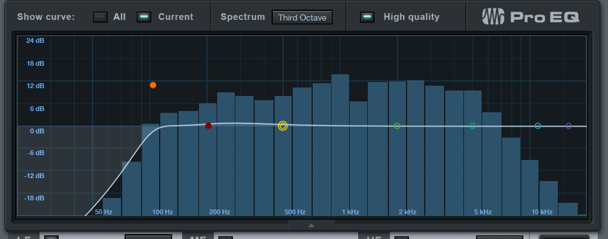This screenshot has width=608, height=239.
Task: Select the orange low-cut band node
Action: (x=153, y=85)
